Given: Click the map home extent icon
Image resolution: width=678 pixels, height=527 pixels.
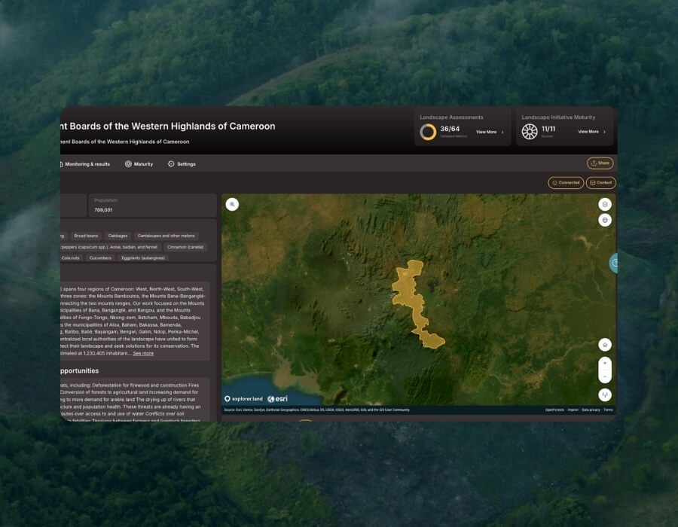Looking at the screenshot, I should (x=604, y=345).
